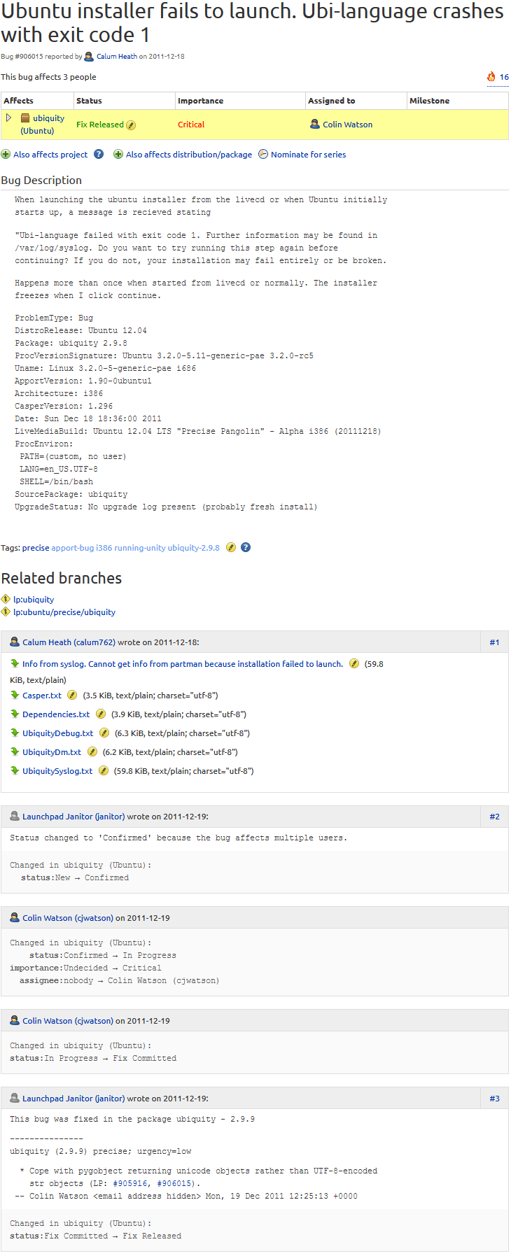Click Also affects project link
Viewport: 511px width, 1256px height.
click(x=50, y=155)
